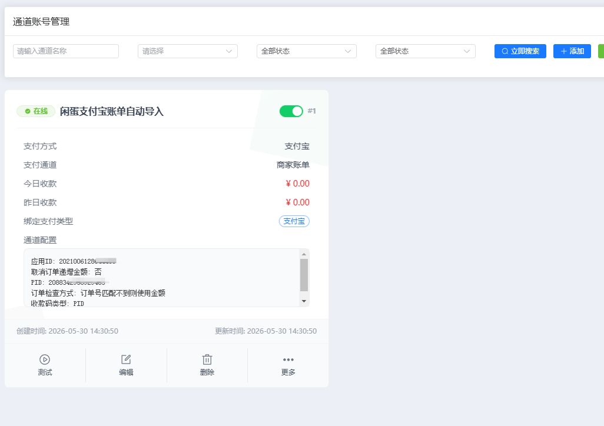
Task: Click the PID config line
Action: pyautogui.click(x=68, y=282)
